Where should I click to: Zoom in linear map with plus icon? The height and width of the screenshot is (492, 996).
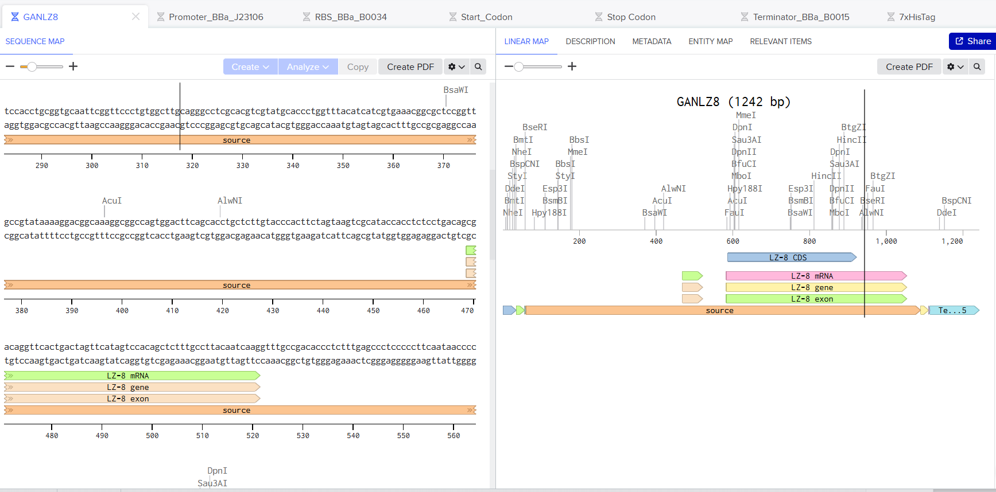coord(572,67)
